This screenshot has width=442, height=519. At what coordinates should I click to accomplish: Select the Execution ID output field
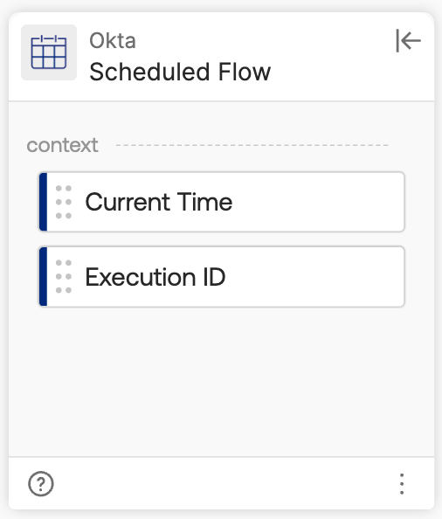point(222,277)
